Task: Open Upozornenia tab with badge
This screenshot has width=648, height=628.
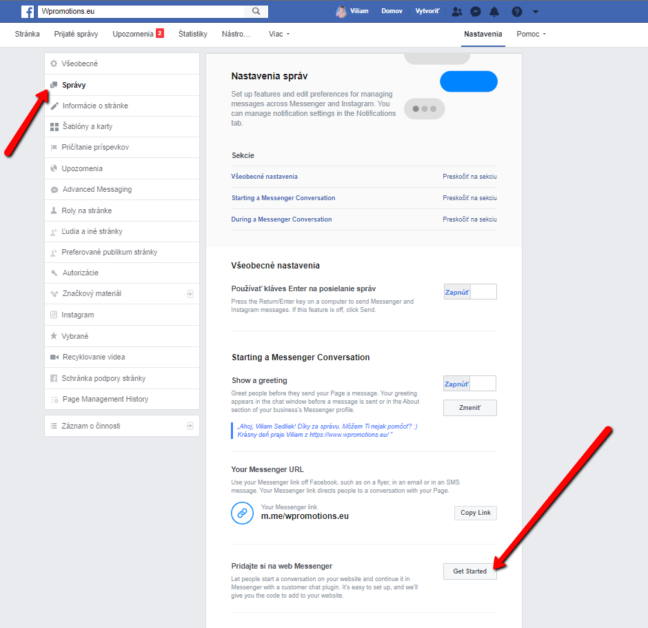Action: tap(138, 34)
